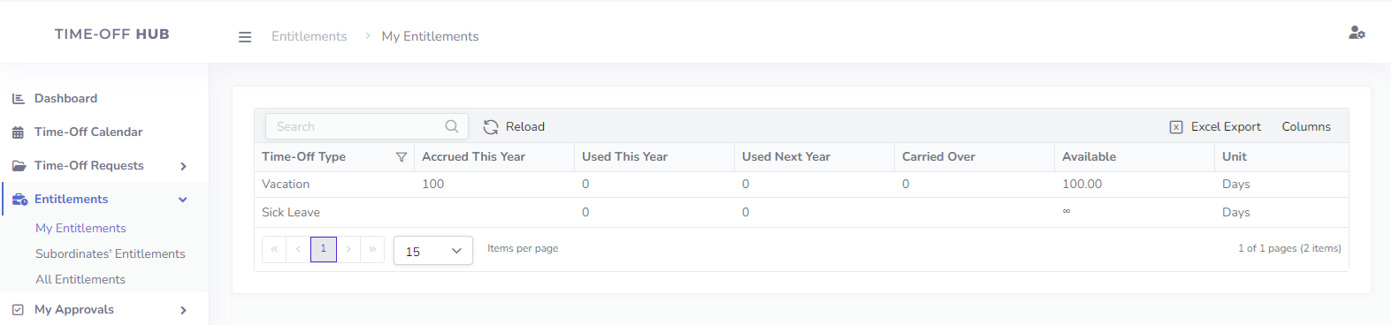
Task: Click the Time-Off Calendar icon
Action: point(19,132)
